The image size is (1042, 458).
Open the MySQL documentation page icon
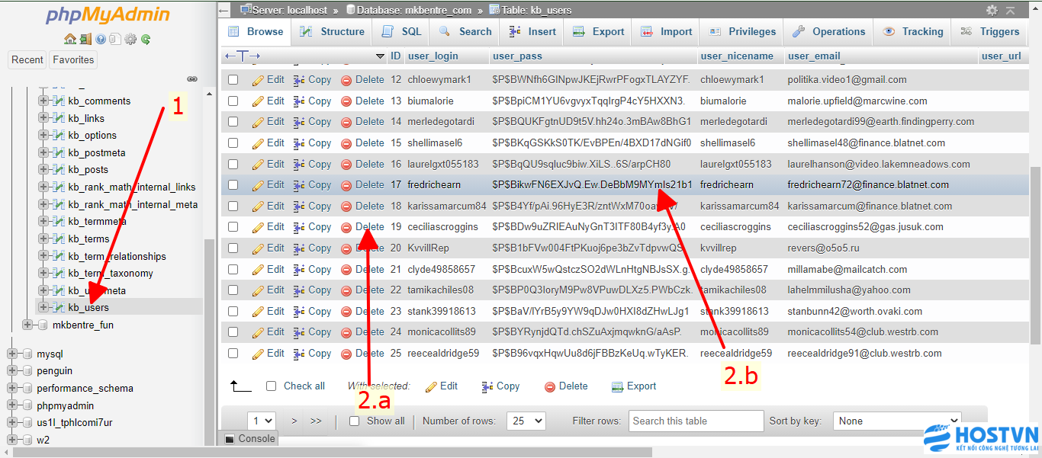click(x=115, y=39)
